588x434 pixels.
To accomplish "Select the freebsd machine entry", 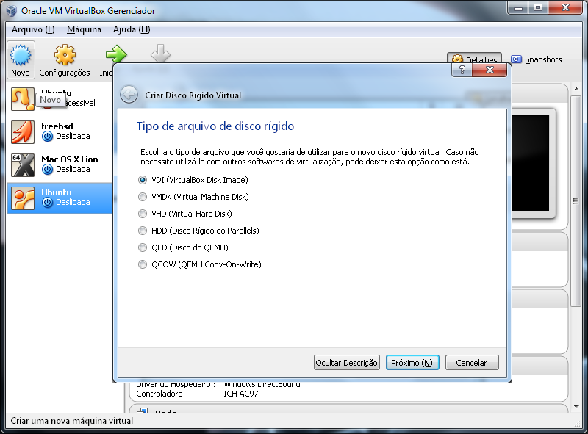I will [60, 132].
